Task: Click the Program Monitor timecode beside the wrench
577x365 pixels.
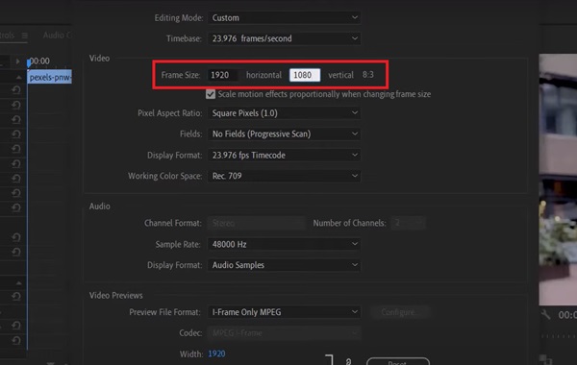Action: 567,315
